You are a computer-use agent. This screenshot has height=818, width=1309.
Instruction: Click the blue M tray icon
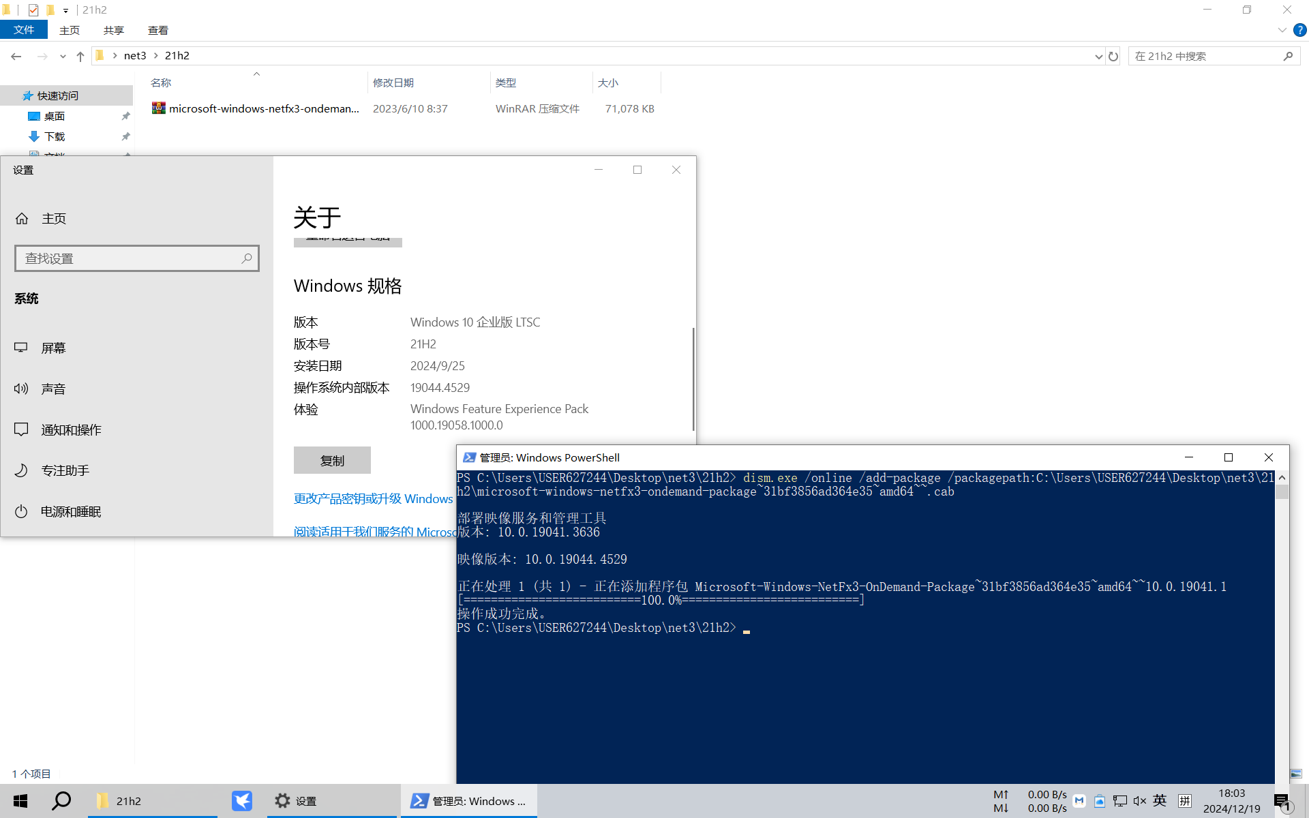coord(1079,801)
